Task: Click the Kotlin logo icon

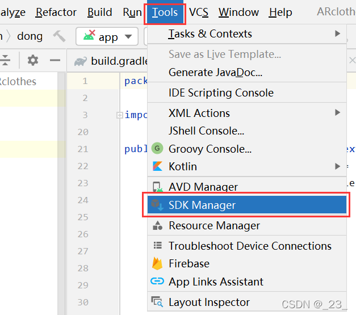Action: [x=157, y=166]
